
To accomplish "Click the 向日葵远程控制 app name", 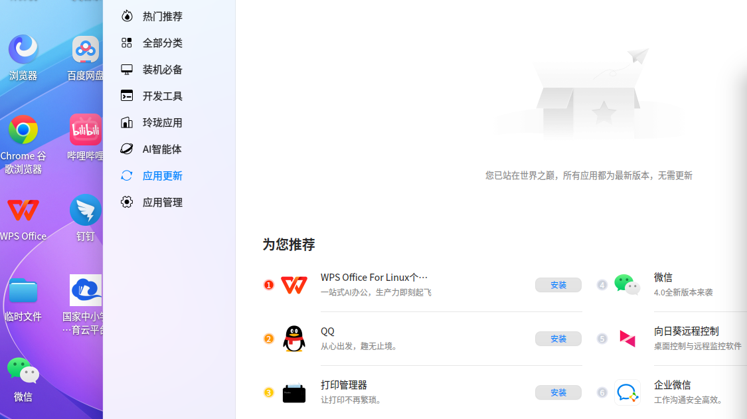I will pos(687,331).
